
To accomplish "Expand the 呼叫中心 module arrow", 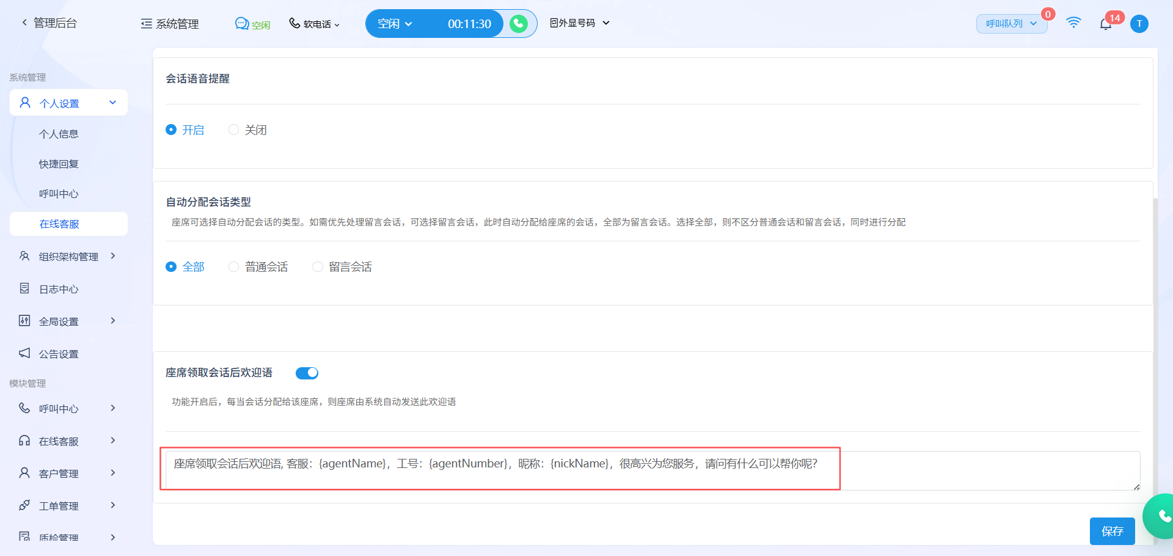I will pyautogui.click(x=113, y=408).
